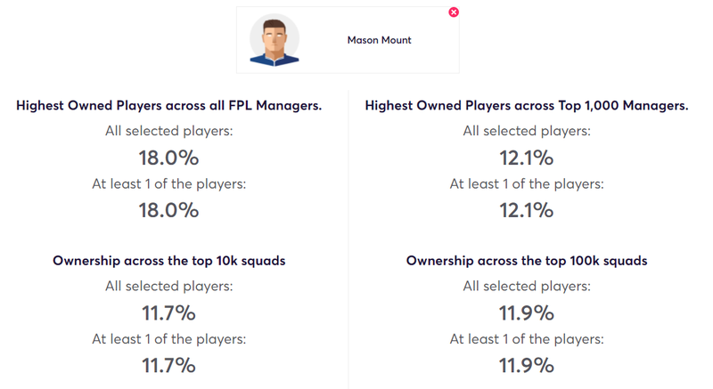Click the Mason Mount player card
713x389 pixels.
[x=348, y=40]
